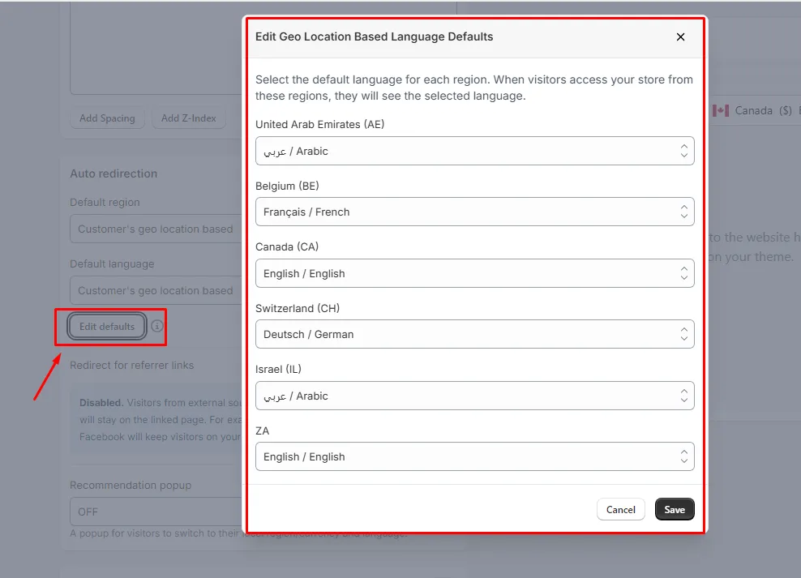Click the 'Switzerland (CH)' label
The width and height of the screenshot is (801, 578).
(298, 308)
